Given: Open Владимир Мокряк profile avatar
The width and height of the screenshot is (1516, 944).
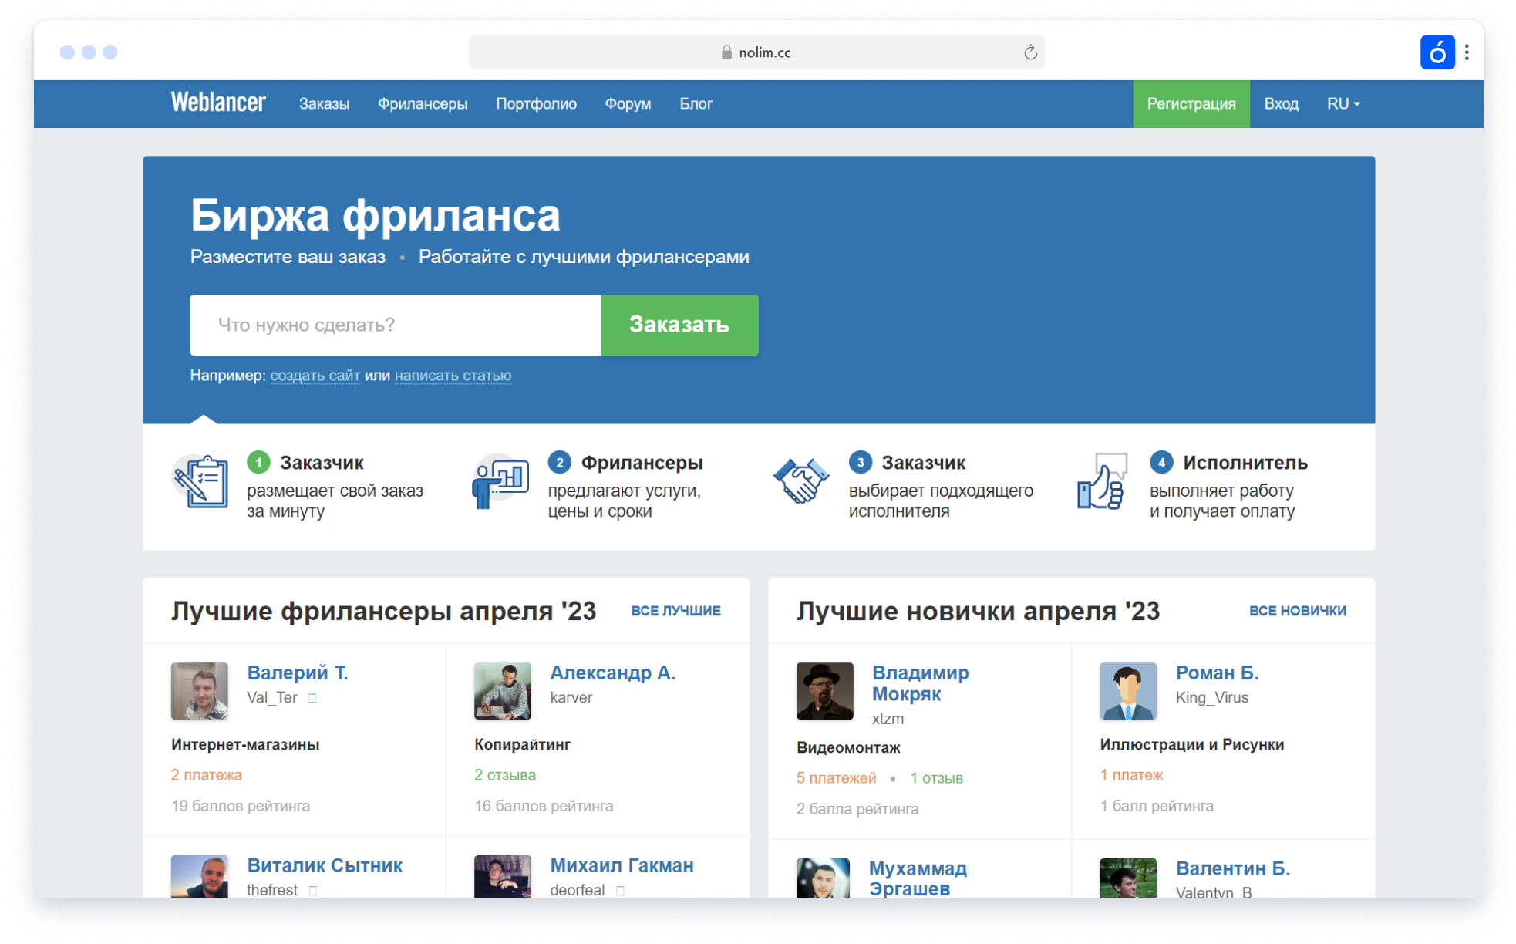Looking at the screenshot, I should (x=824, y=691).
